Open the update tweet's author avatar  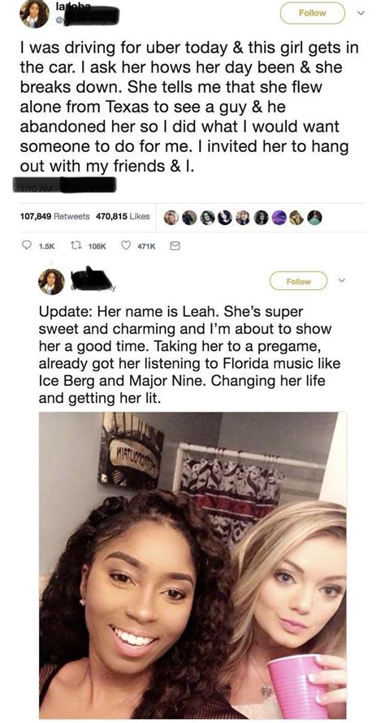click(51, 281)
